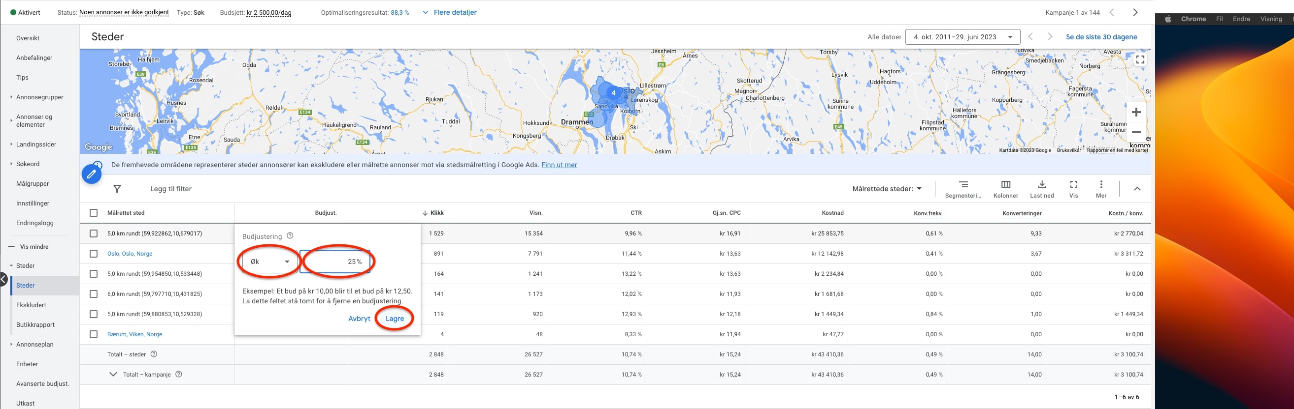This screenshot has height=409, width=1294.
Task: Collapse the table toolbar chevron
Action: click(x=1137, y=189)
